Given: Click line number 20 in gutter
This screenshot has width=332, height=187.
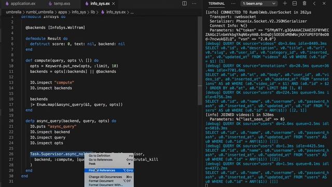Looking at the screenshot, I should click(11, 121).
